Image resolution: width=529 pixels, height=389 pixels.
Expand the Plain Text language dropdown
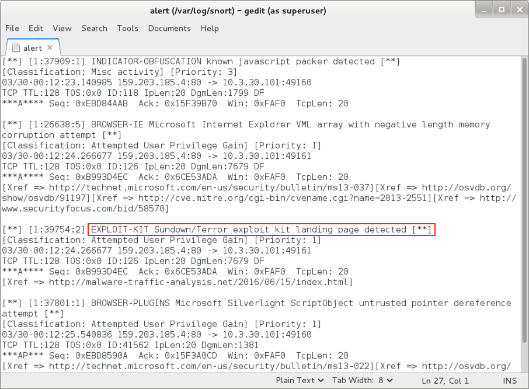coord(300,380)
